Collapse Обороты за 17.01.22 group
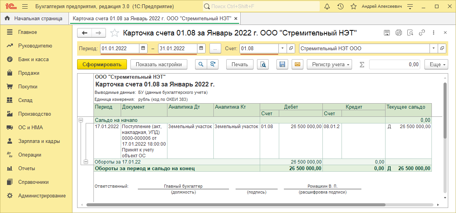 pyautogui.click(x=86, y=162)
